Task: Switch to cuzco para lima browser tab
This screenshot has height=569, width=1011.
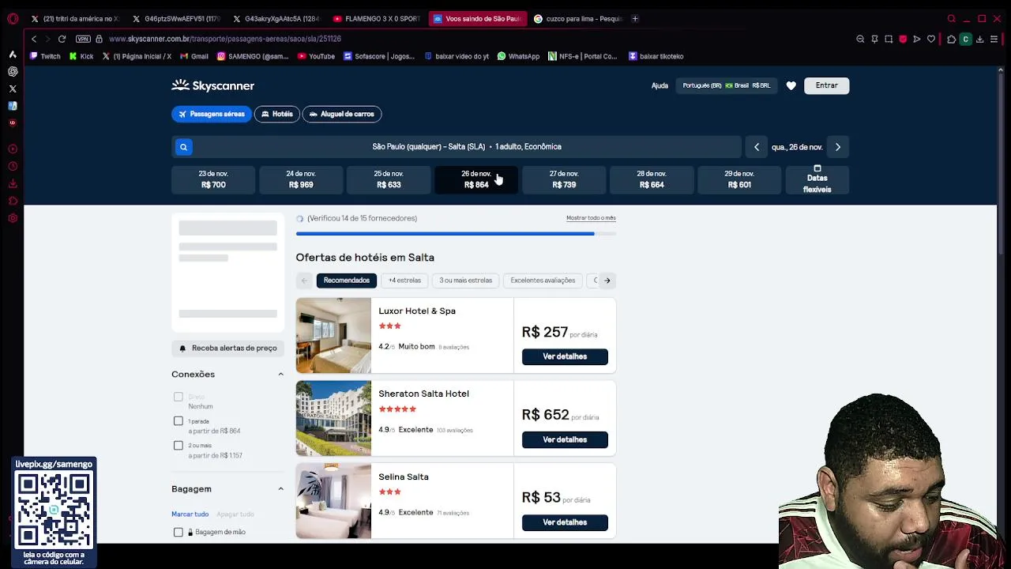Action: click(577, 18)
